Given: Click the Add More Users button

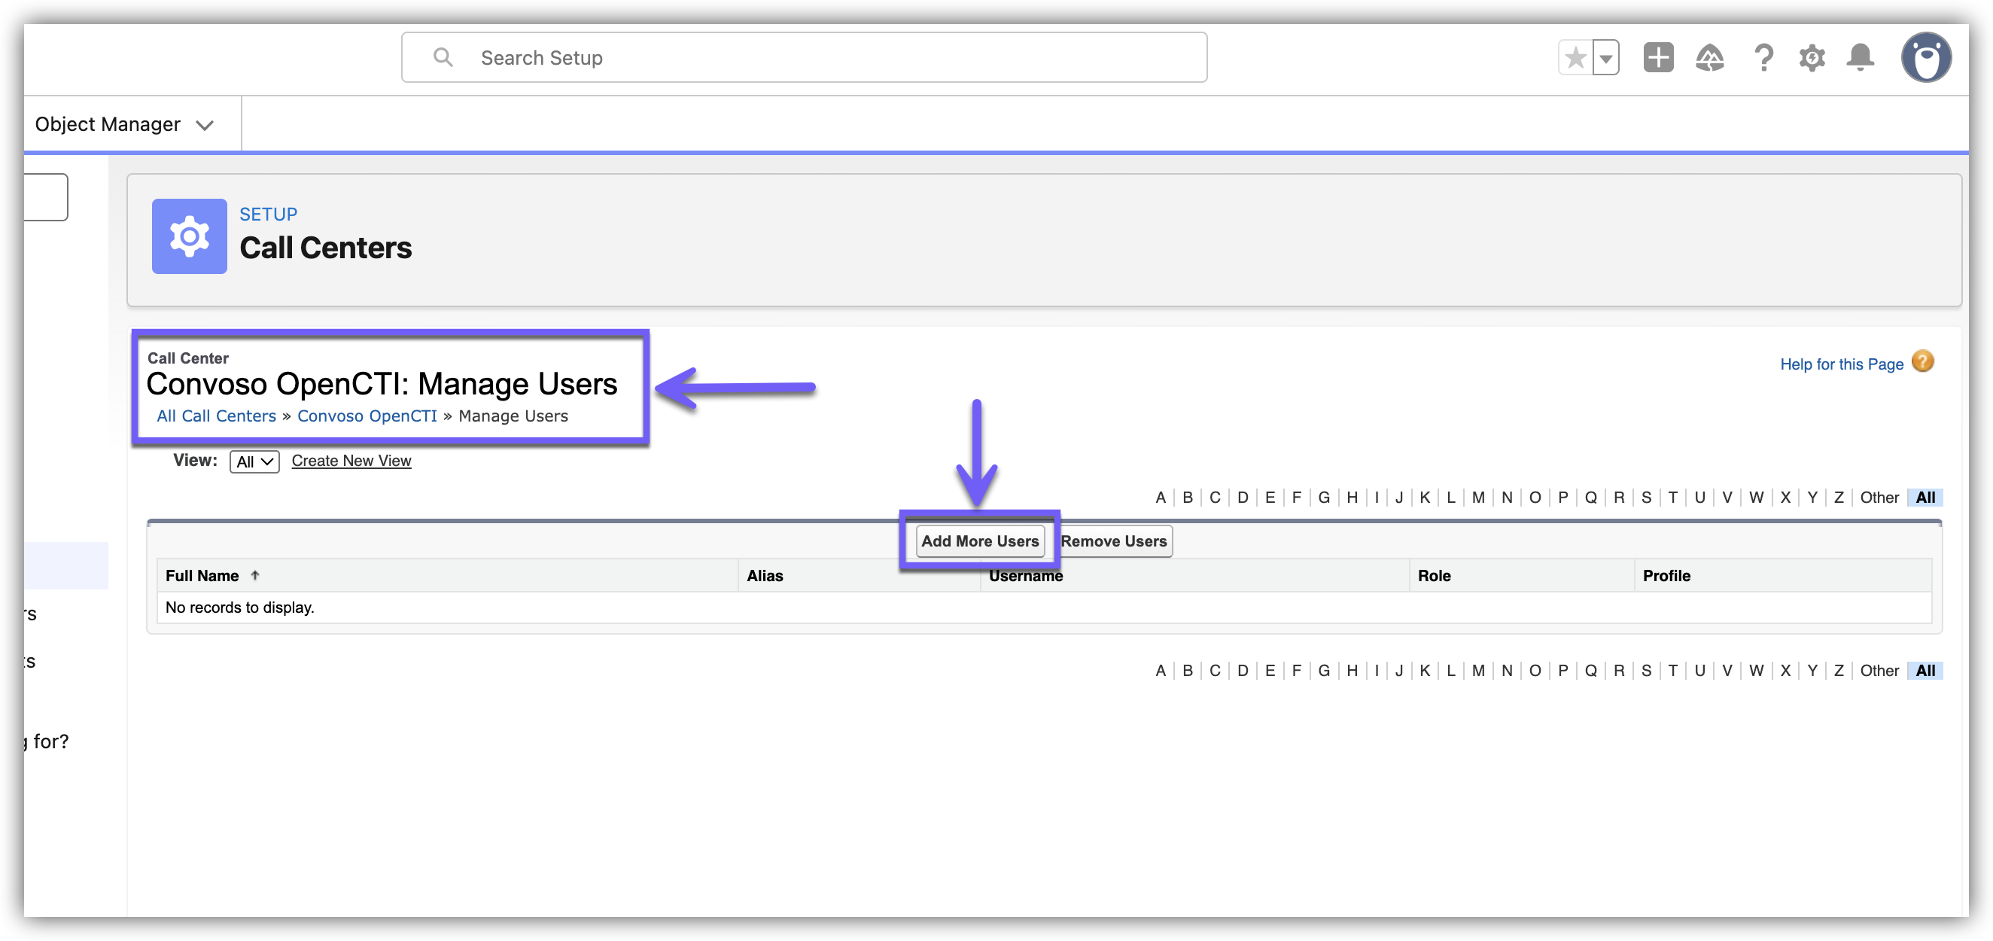Looking at the screenshot, I should (x=979, y=541).
